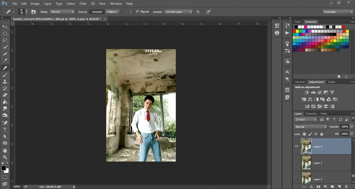This screenshot has width=355, height=189.
Task: Select the Layer 2 thumbnail
Action: (307, 178)
